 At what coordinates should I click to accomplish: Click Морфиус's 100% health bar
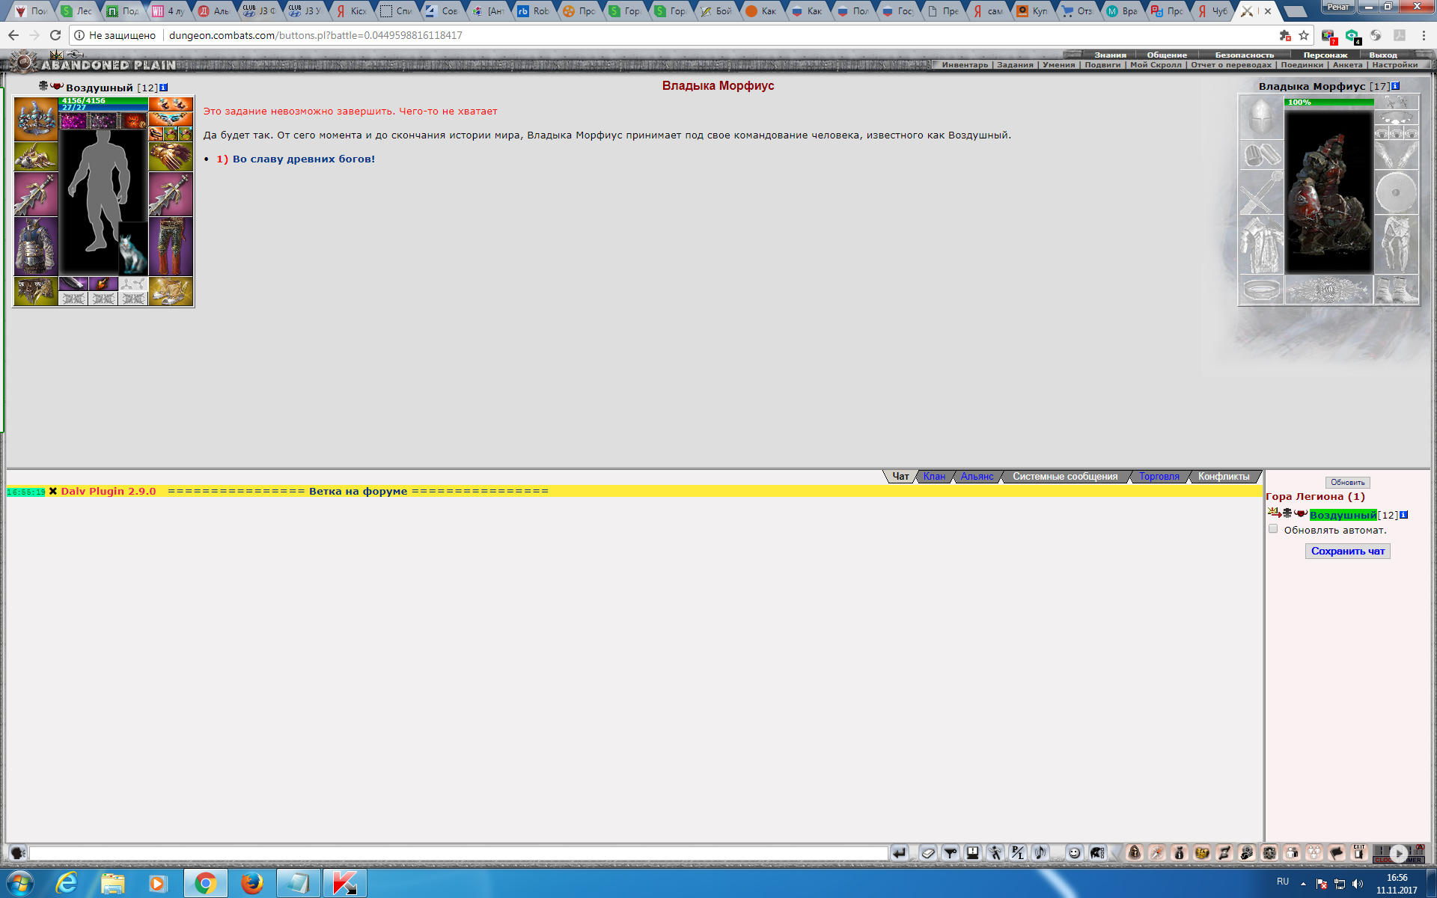pos(1329,102)
